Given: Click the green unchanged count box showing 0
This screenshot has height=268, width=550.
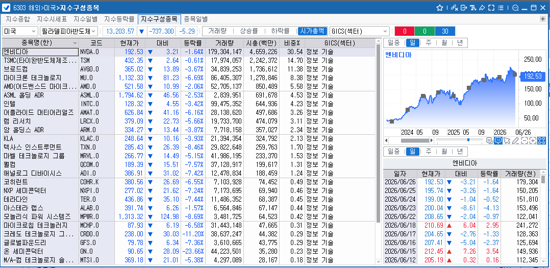Looking at the screenshot, I should point(424,31).
